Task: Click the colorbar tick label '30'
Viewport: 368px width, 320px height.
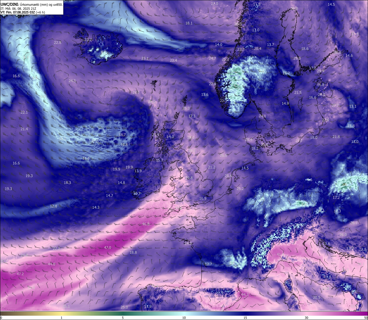Action: click(306, 318)
